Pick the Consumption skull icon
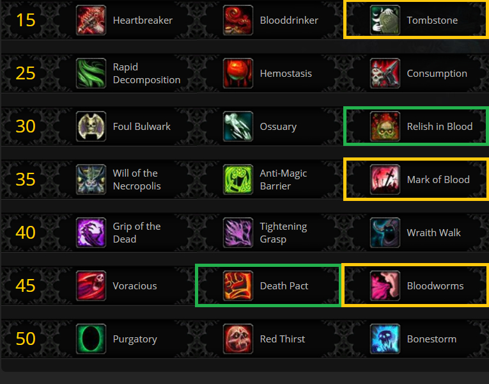Image resolution: width=489 pixels, height=384 pixels. [385, 74]
